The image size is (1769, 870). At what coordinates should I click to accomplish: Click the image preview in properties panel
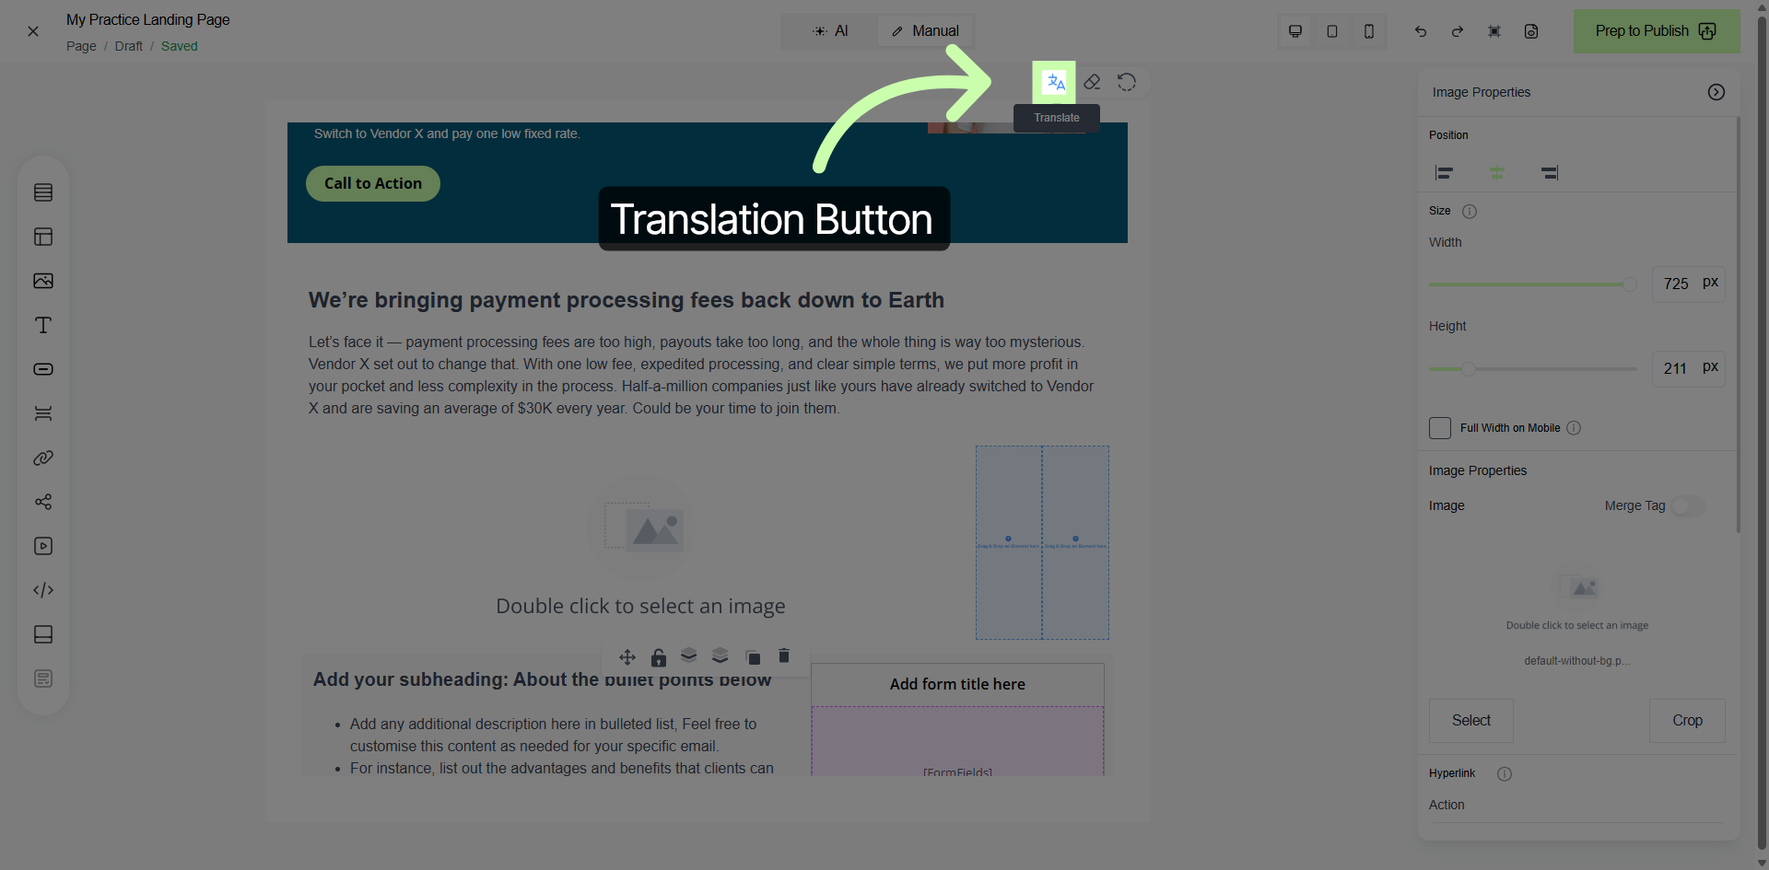pos(1577,597)
